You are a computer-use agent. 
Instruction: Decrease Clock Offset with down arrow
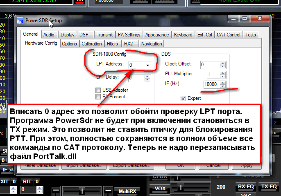pyautogui.click(x=223, y=66)
